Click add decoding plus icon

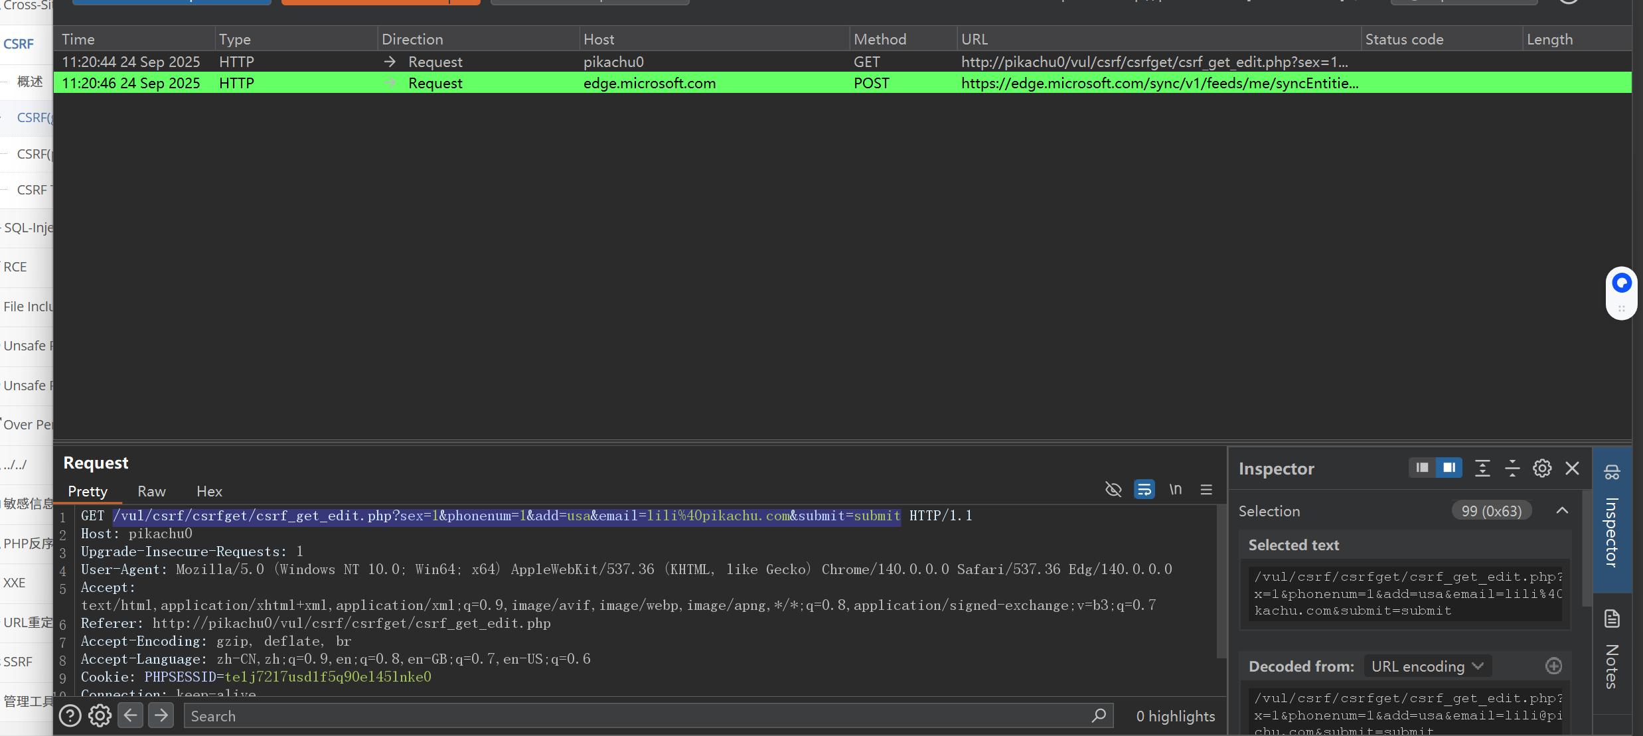click(1553, 666)
